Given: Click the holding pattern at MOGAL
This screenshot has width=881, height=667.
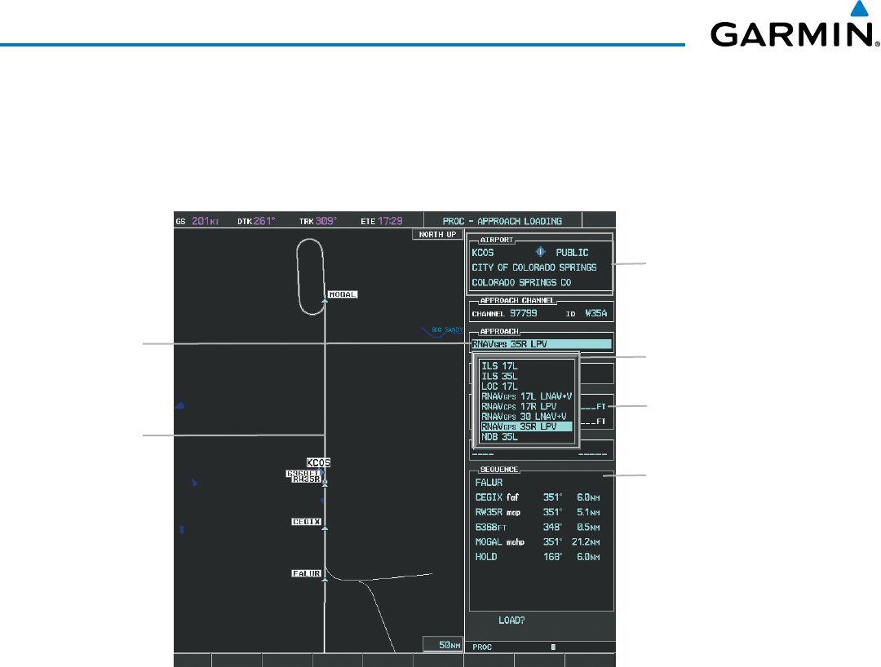Looking at the screenshot, I should 310,276.
